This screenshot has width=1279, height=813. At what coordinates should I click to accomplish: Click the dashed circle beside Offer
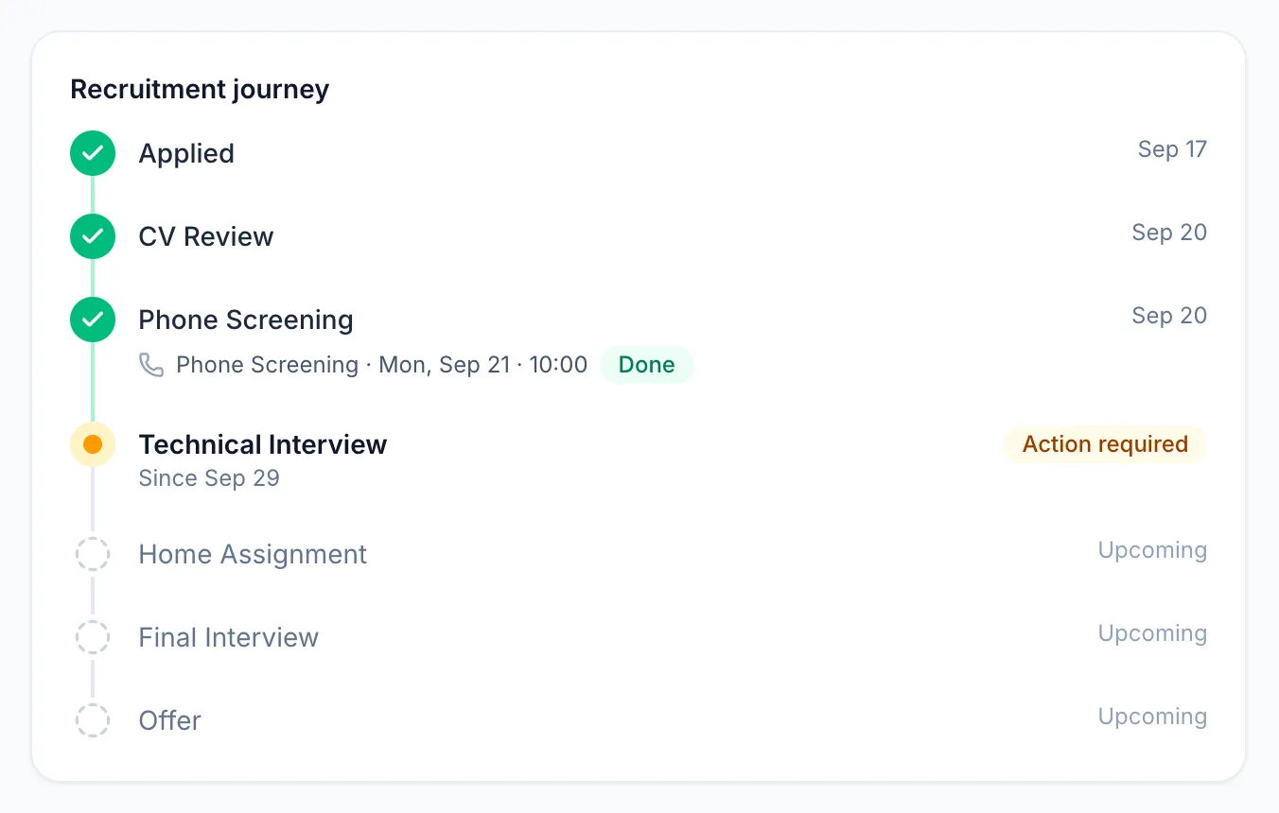click(93, 720)
